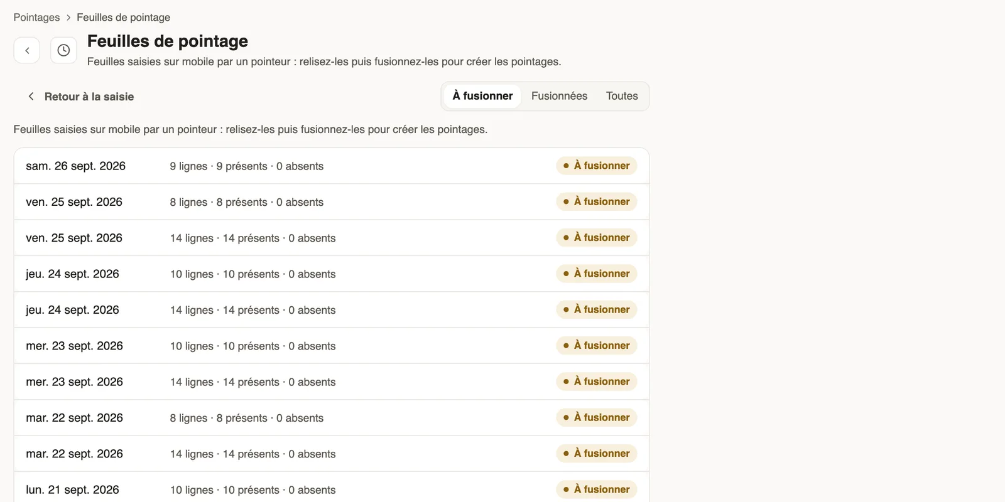The width and height of the screenshot is (1005, 502).
Task: Open the ven. 25 sept. sheet with 8 lignes
Action: 331,202
